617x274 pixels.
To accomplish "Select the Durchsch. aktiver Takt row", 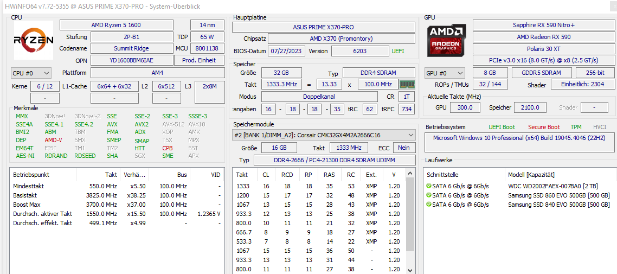I will point(117,214).
